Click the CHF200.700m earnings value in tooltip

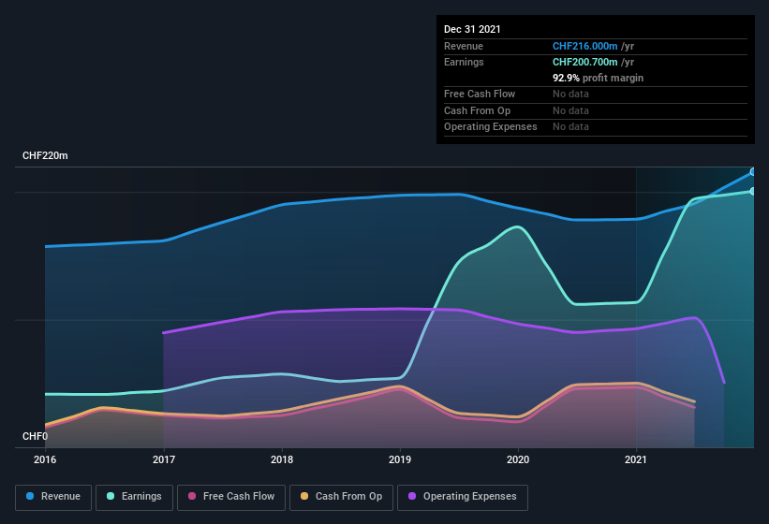point(584,62)
